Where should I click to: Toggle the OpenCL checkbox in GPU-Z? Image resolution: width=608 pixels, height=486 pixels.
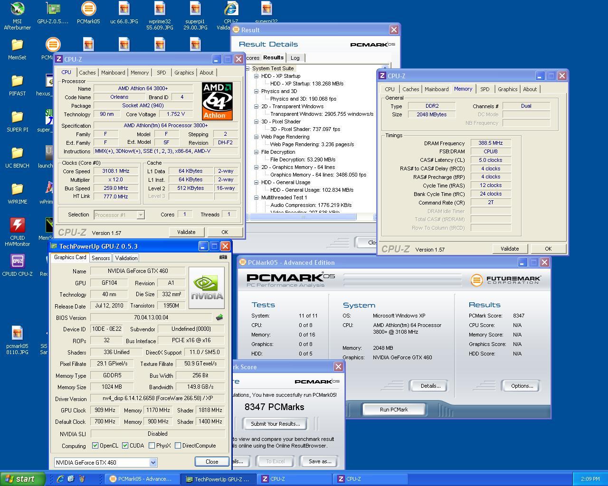[x=95, y=446]
